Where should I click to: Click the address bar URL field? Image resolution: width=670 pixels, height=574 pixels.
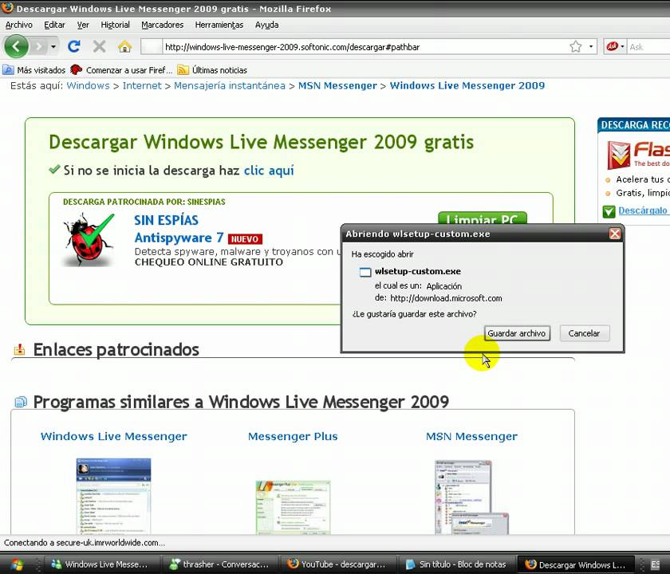365,46
